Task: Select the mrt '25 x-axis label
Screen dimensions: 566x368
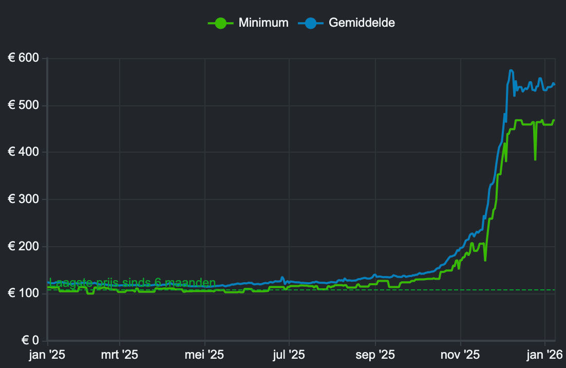Action: coord(119,355)
